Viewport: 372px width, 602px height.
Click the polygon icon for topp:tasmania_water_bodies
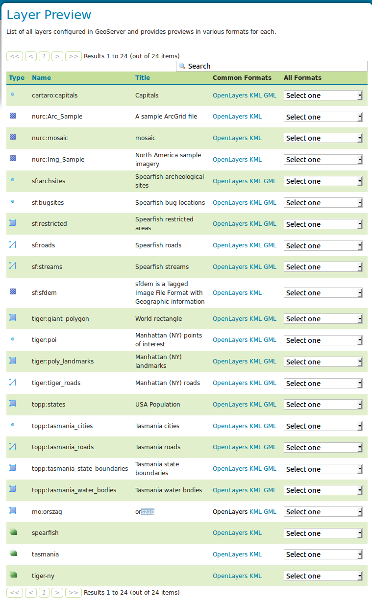click(x=13, y=489)
